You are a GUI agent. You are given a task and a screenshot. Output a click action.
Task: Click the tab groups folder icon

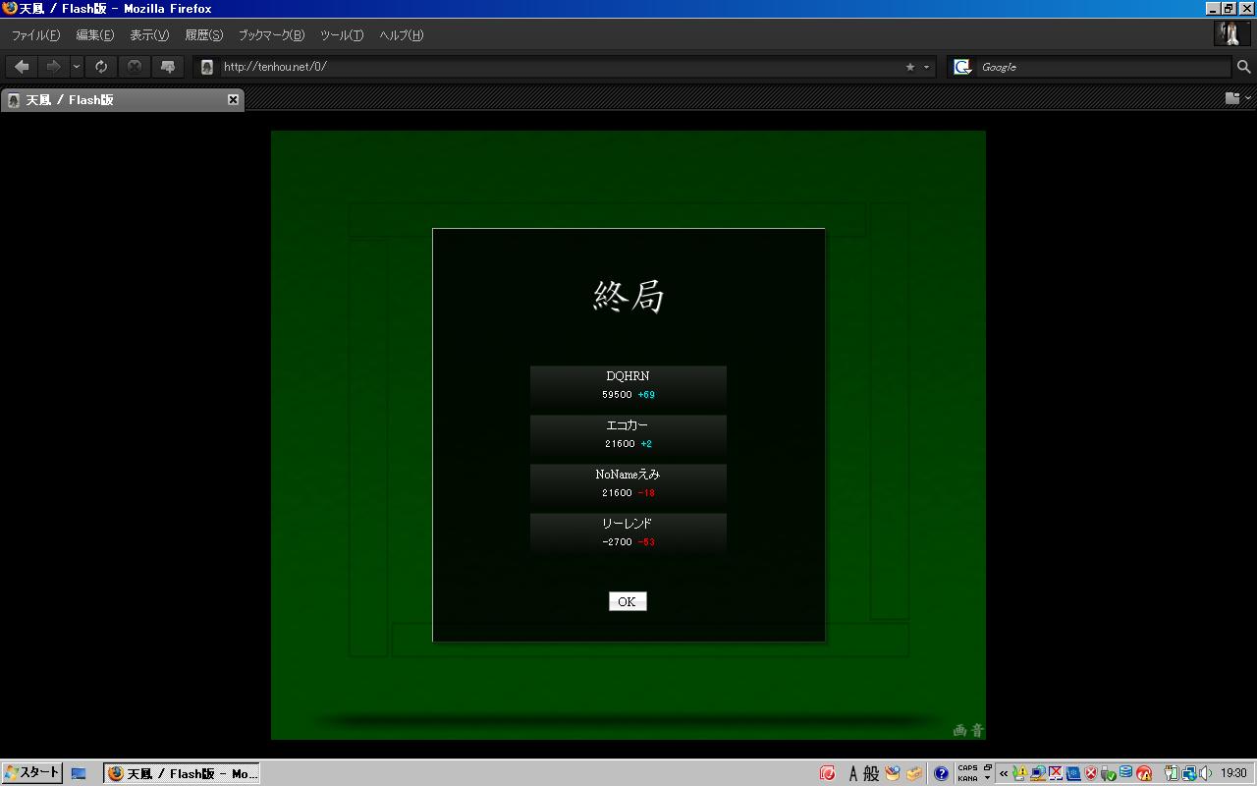(x=1232, y=98)
